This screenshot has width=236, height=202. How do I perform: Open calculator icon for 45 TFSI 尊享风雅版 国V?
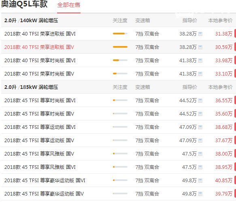(200, 154)
